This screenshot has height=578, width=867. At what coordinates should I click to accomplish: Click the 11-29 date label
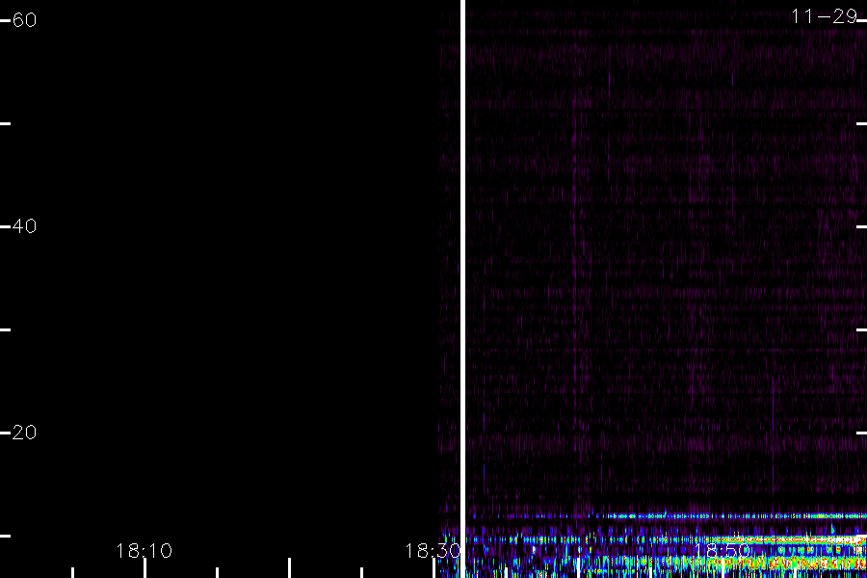point(824,16)
